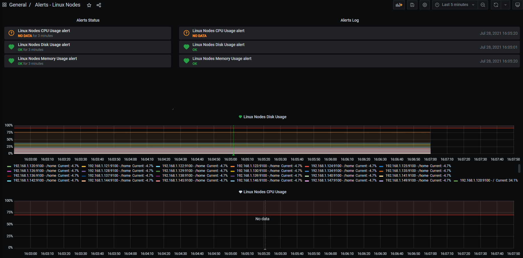Open the Last 5 minutes time picker
The image size is (523, 258).
[x=455, y=5]
